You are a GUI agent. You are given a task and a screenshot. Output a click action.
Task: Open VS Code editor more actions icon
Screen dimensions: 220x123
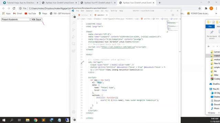point(177,15)
